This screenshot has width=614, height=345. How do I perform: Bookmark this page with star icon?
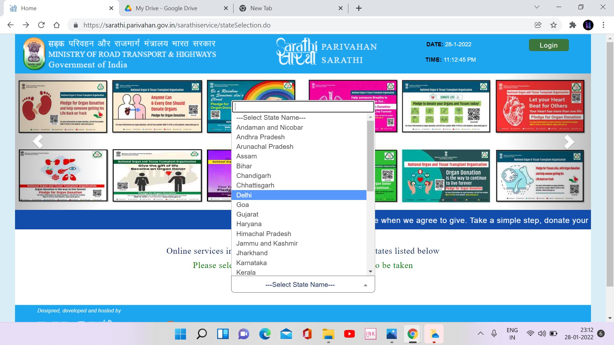(554, 25)
